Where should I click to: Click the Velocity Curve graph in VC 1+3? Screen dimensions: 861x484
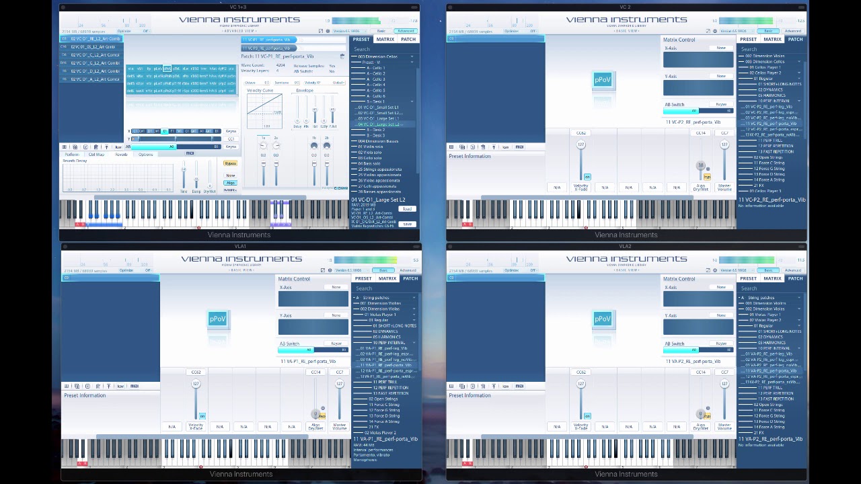click(x=264, y=111)
